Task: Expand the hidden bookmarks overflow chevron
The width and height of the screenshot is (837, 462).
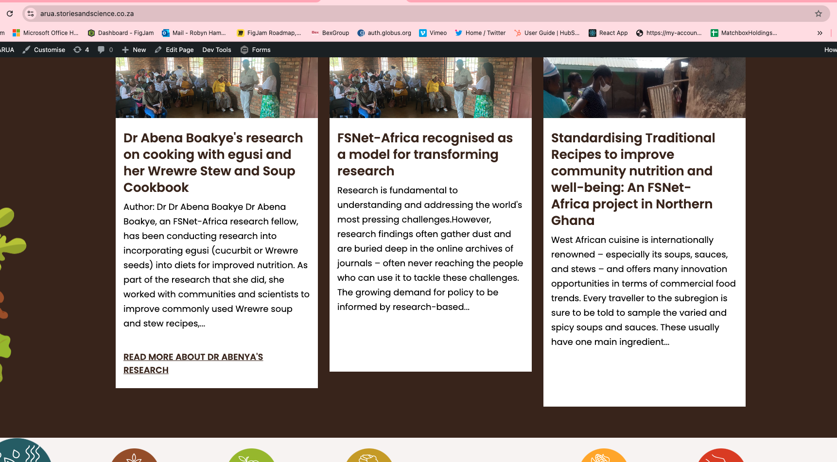Action: [x=820, y=33]
